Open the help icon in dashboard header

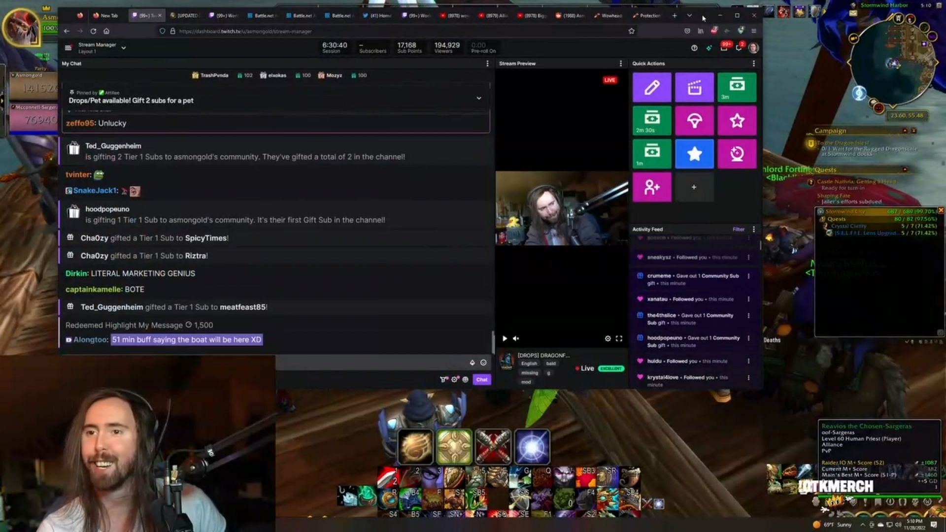click(x=694, y=48)
